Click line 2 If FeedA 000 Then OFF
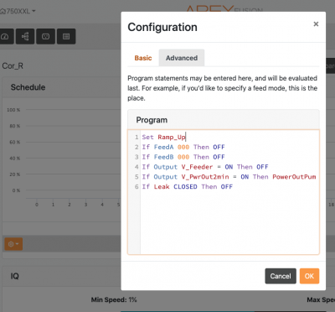Viewport: 335px width, 312px height. 183,147
